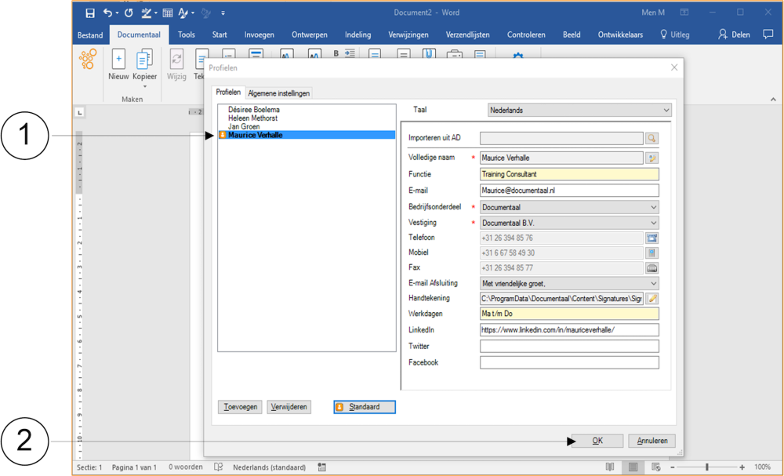Image resolution: width=784 pixels, height=476 pixels.
Task: Click the Functie input field
Action: [569, 174]
